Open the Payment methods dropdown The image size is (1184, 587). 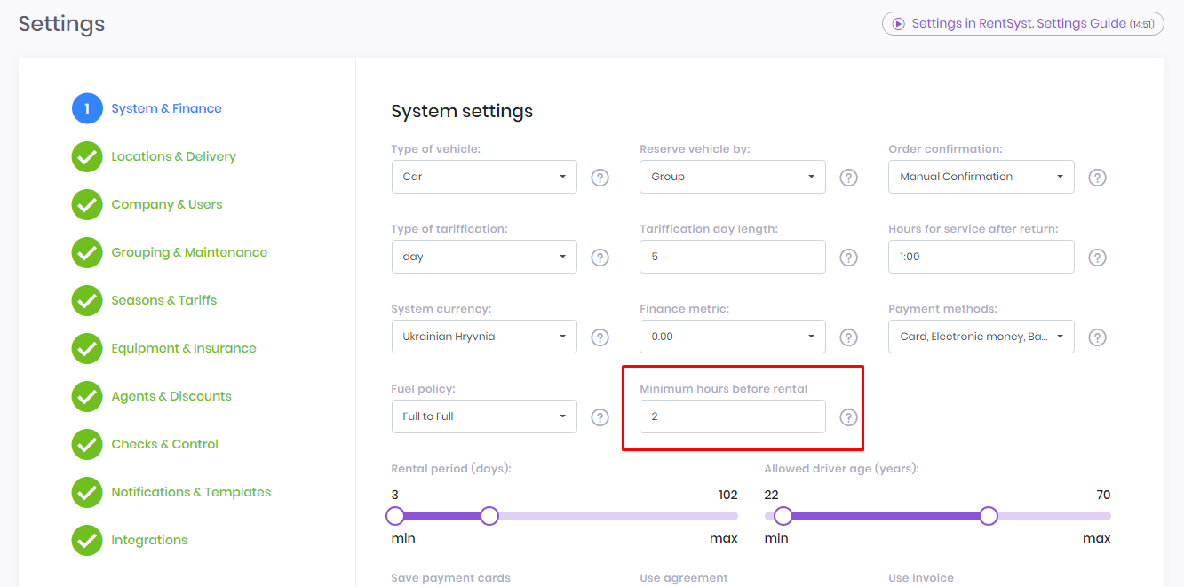981,337
